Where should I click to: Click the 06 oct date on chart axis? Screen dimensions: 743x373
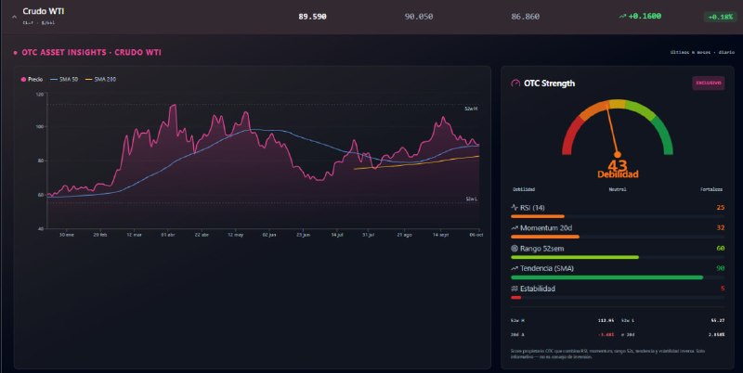[x=476, y=235]
